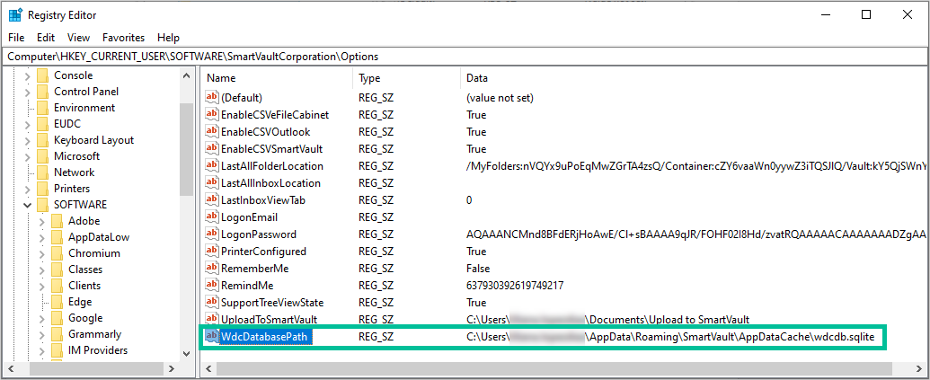The width and height of the screenshot is (930, 380).
Task: Select the Printers key in tree
Action: (x=72, y=189)
